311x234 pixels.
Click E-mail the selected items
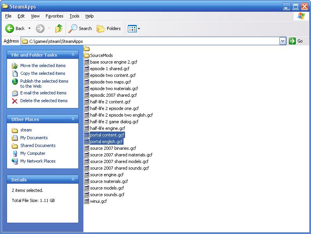(43, 93)
